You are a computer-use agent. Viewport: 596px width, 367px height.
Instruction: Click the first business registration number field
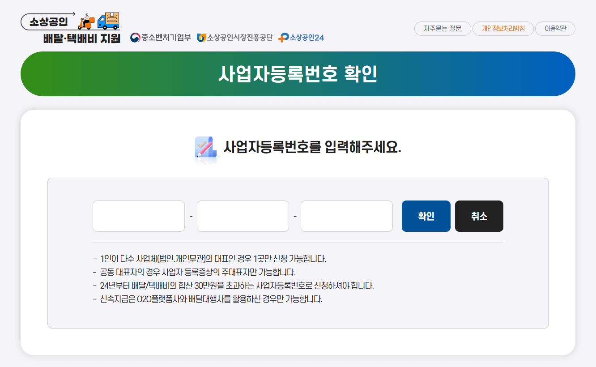[138, 216]
